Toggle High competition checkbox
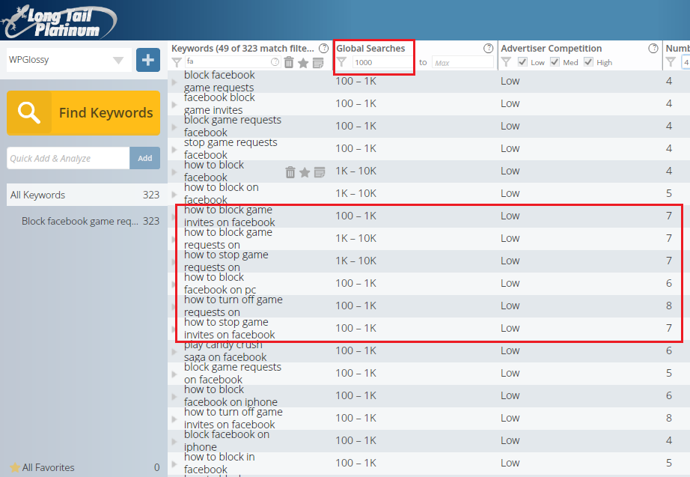 pos(588,61)
